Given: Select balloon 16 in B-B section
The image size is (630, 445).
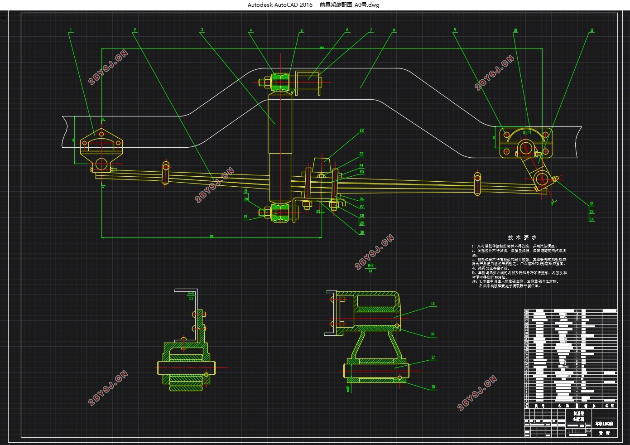Looking at the screenshot, I should pos(433,334).
